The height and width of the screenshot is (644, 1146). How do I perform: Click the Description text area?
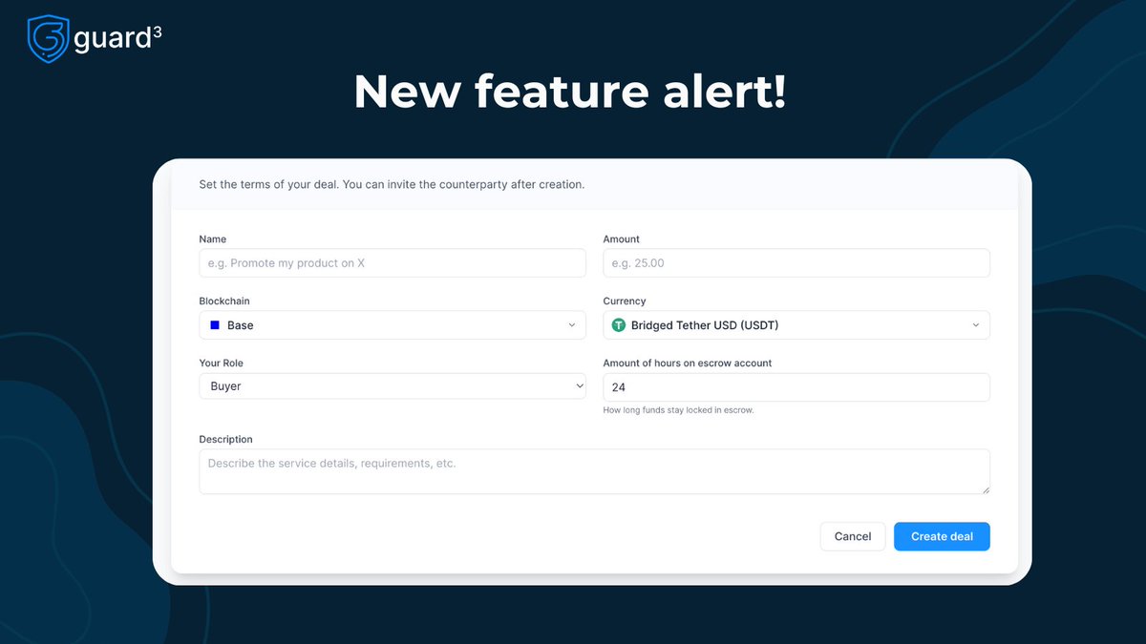[x=594, y=471]
